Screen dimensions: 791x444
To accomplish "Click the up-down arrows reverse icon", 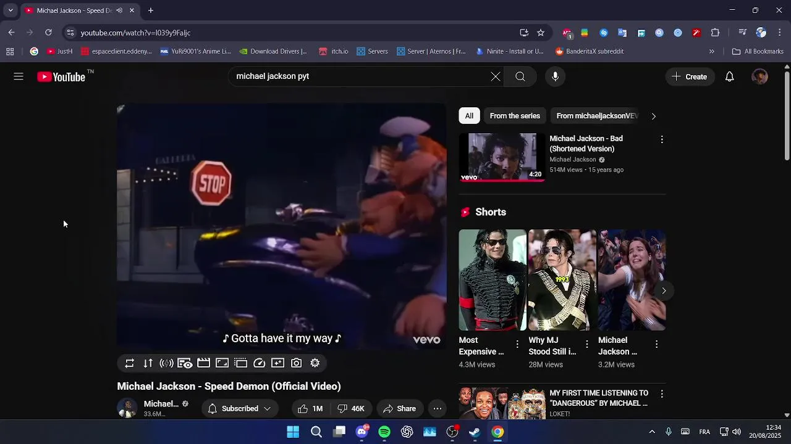I will coord(148,363).
